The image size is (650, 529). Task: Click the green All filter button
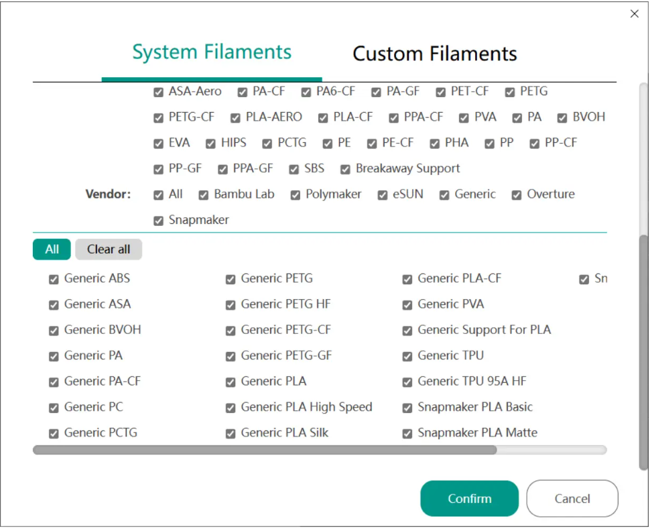coord(52,249)
